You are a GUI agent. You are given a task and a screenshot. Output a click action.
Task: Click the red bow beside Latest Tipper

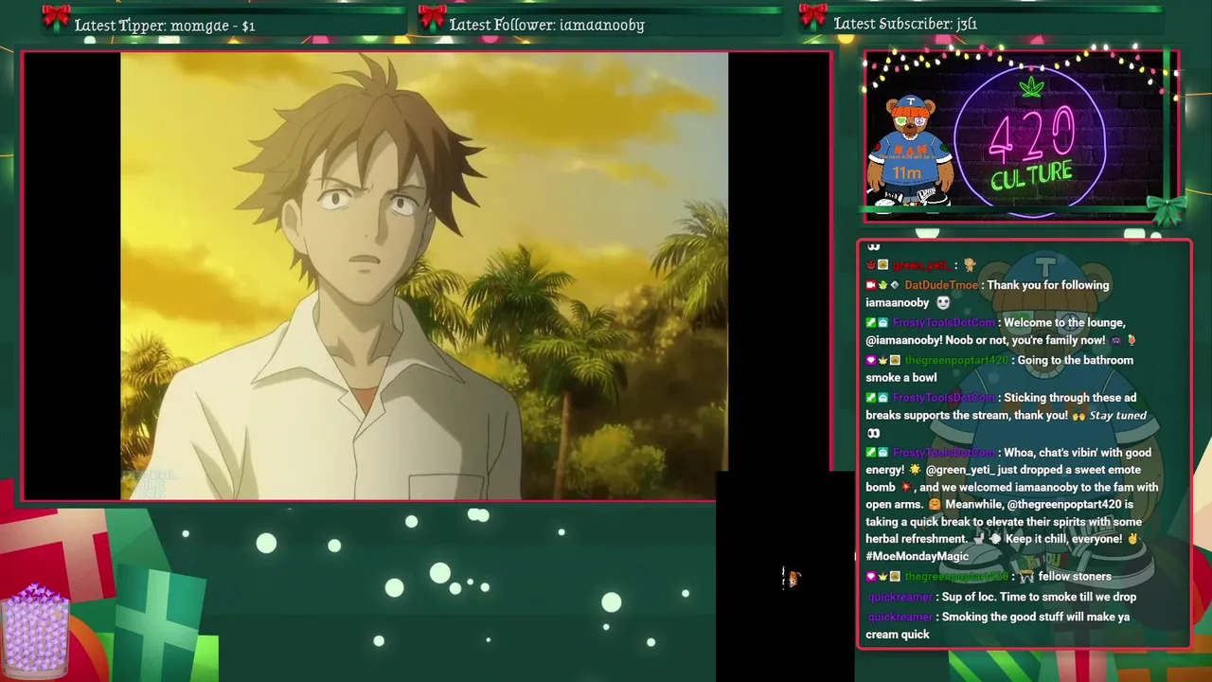[x=56, y=18]
